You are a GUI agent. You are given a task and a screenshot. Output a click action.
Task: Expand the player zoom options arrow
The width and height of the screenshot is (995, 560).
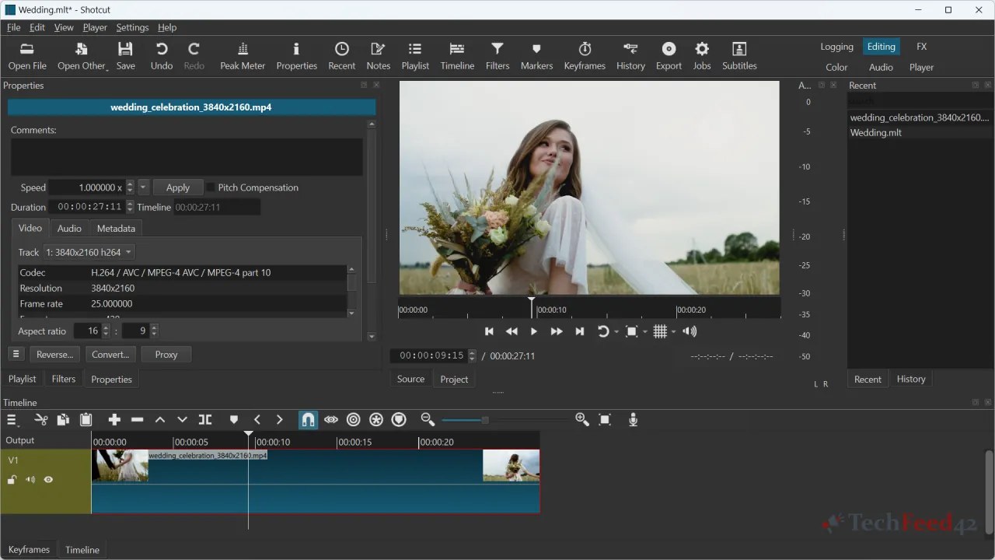point(645,332)
